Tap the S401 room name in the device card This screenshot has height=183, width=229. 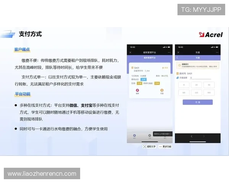click(x=137, y=68)
